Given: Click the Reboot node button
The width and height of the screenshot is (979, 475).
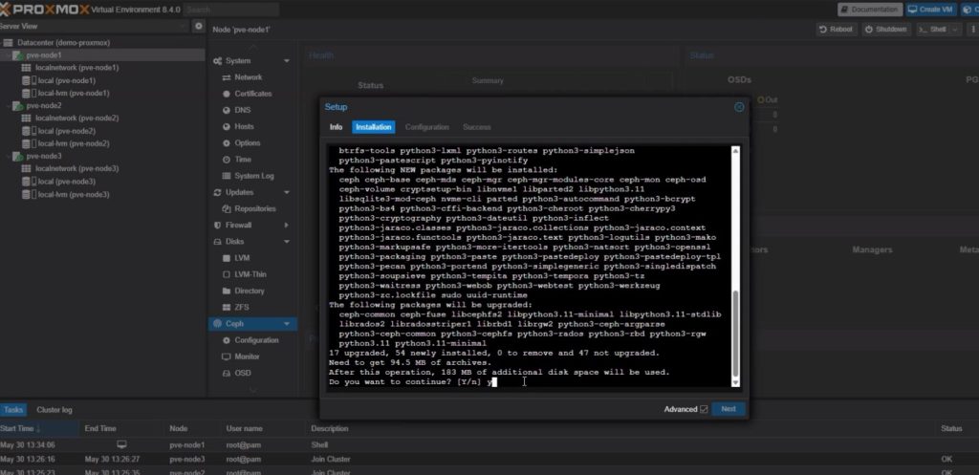Looking at the screenshot, I should point(836,30).
